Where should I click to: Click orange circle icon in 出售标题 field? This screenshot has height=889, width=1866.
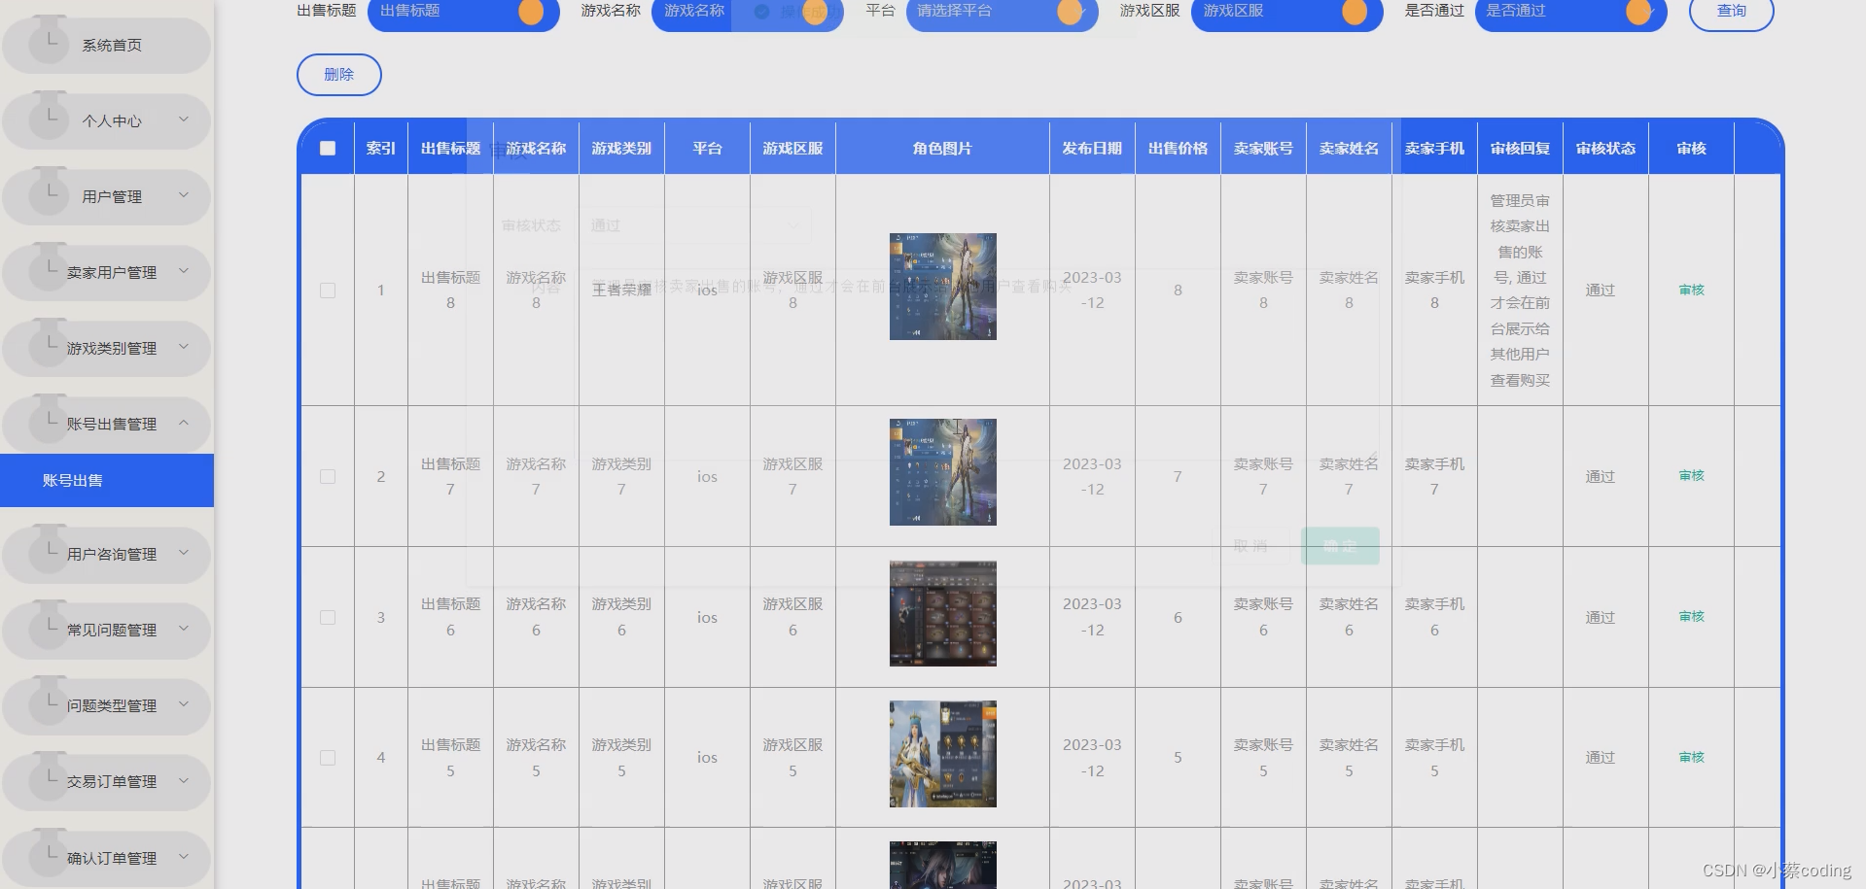point(531,12)
